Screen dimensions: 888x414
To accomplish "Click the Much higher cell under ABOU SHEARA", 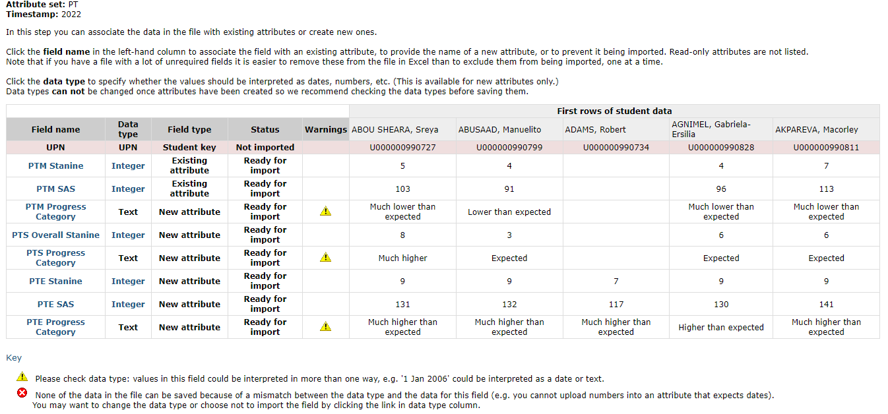I will click(x=402, y=258).
